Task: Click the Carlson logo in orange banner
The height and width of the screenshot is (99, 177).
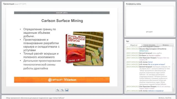Action: [70, 80]
